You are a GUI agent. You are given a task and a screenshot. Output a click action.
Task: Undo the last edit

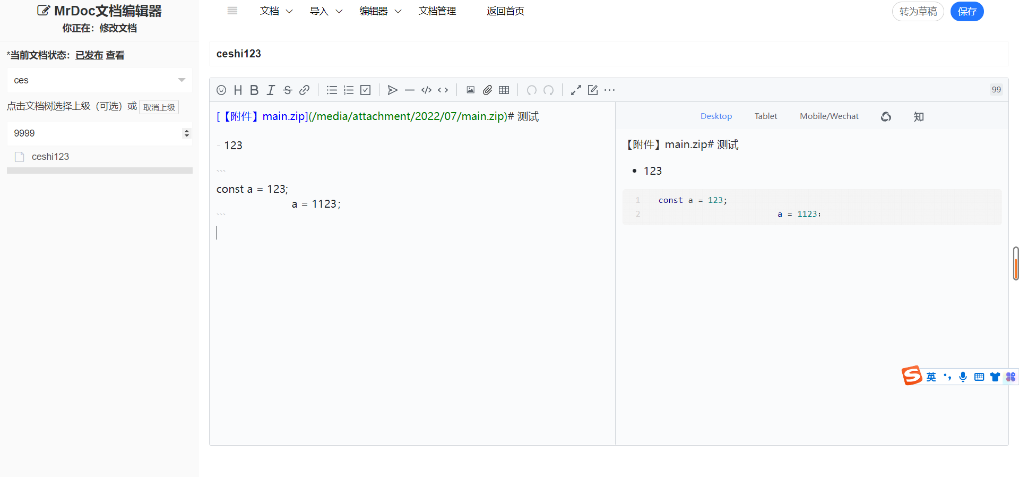[x=532, y=90]
